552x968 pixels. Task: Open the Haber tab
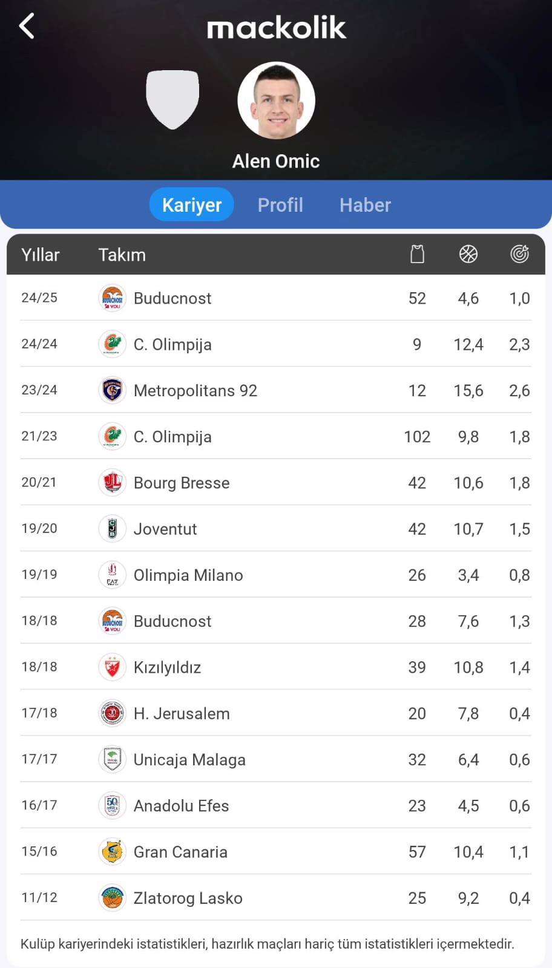(365, 205)
